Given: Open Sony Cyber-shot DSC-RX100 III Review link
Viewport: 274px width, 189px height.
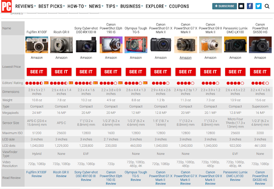Looking at the screenshot, I should tap(86, 176).
